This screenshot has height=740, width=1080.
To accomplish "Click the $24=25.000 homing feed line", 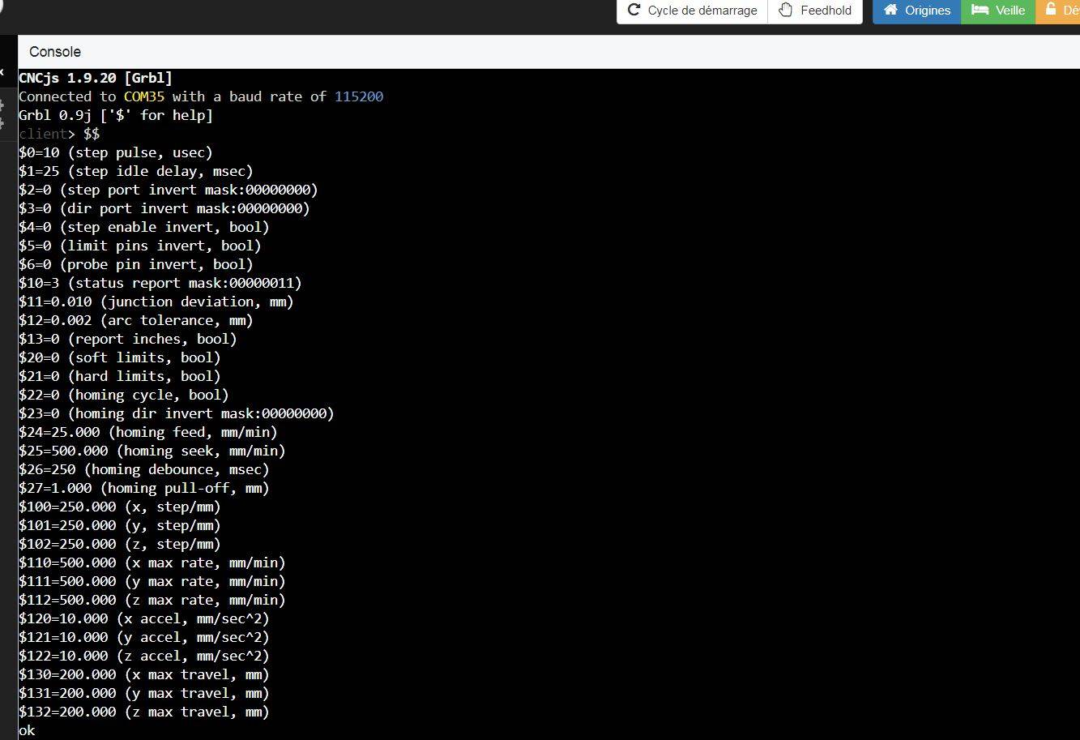I will click(x=148, y=432).
